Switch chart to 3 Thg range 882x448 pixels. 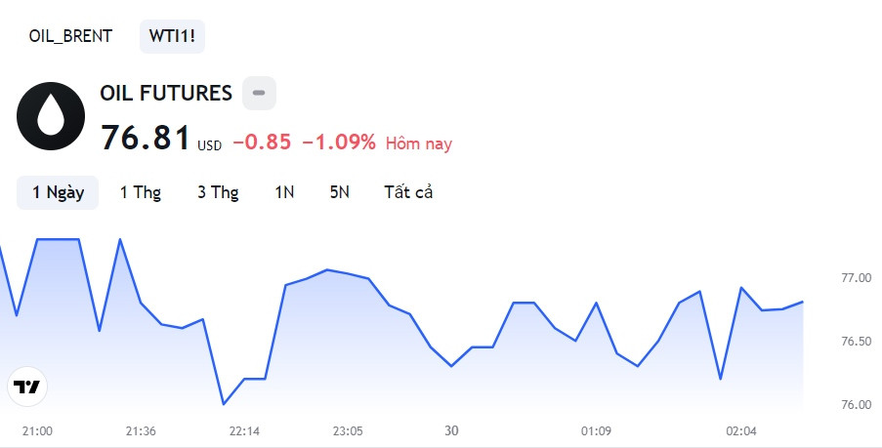[218, 192]
